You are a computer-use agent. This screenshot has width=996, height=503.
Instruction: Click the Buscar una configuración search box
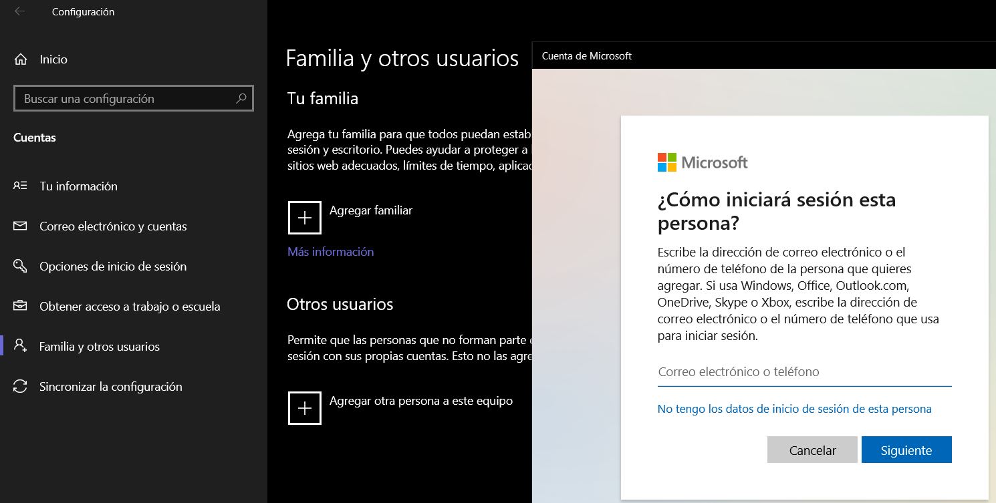coord(127,99)
